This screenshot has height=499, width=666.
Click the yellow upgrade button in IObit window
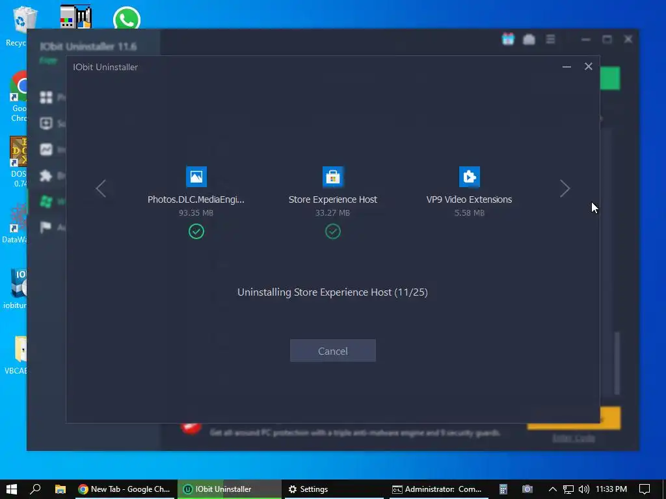(610, 418)
